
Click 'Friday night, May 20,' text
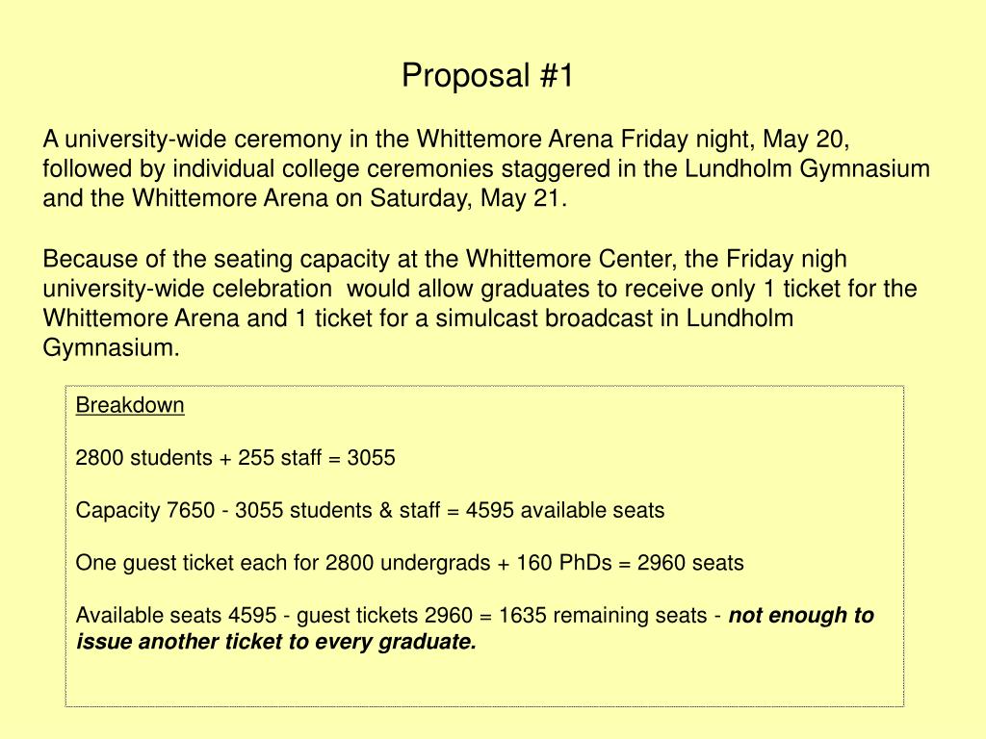point(736,139)
